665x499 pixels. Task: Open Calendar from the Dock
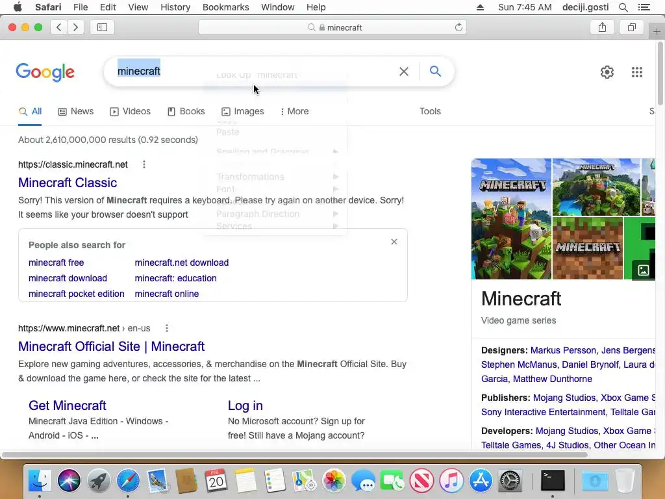click(216, 481)
